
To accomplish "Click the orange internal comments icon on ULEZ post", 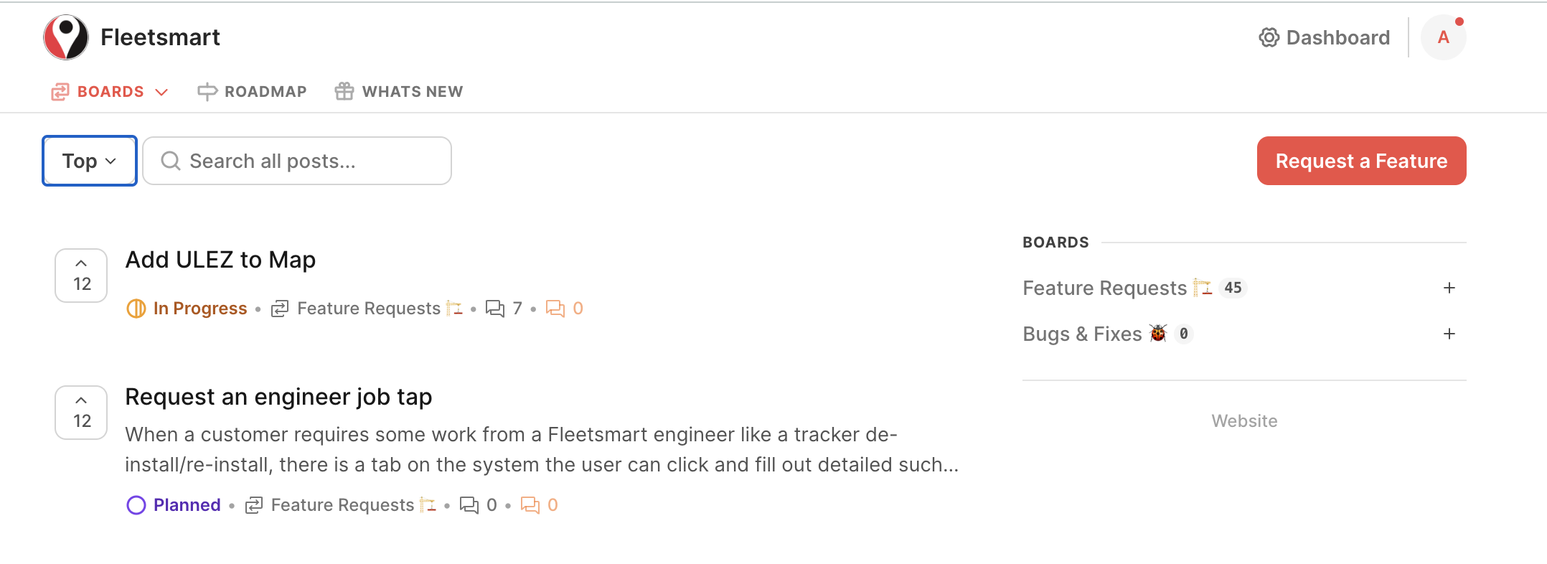I will pos(555,309).
